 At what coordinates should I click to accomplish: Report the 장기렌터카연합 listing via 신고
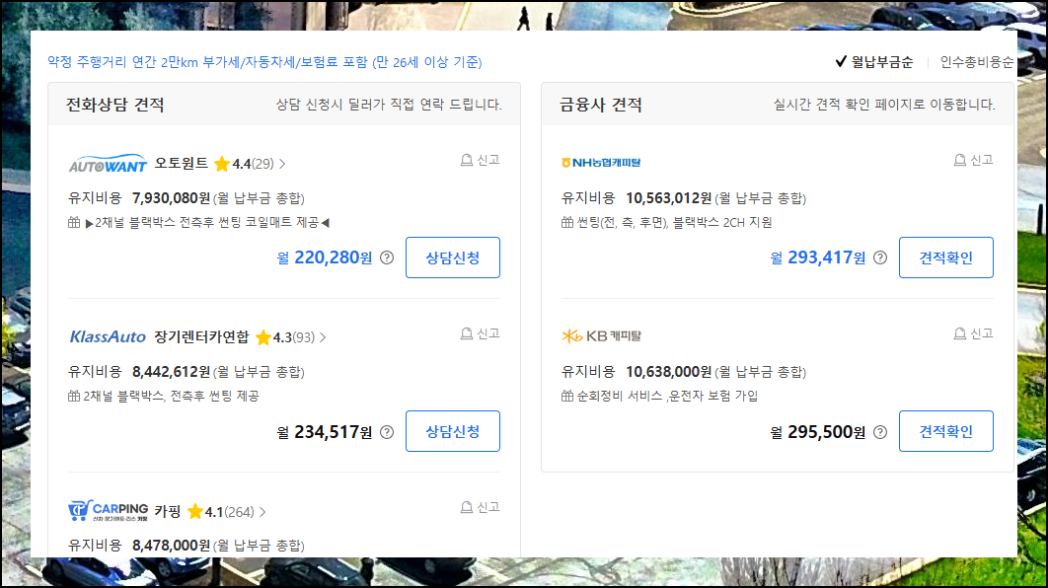(480, 334)
